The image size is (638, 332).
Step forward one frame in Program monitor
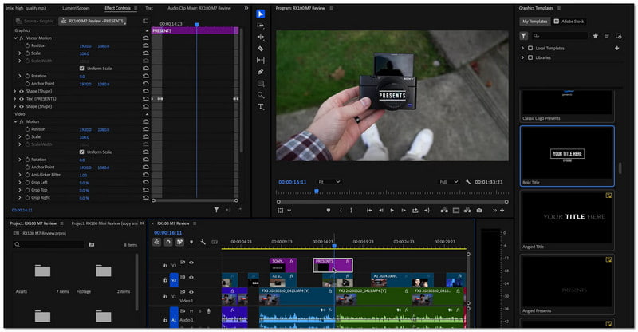(404, 211)
